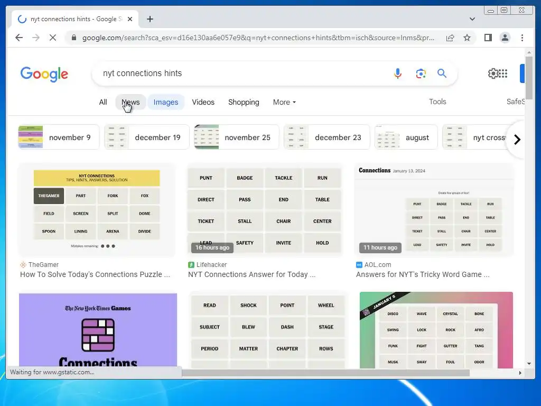The height and width of the screenshot is (406, 541).
Task: Switch to the All results tab
Action: [103, 102]
